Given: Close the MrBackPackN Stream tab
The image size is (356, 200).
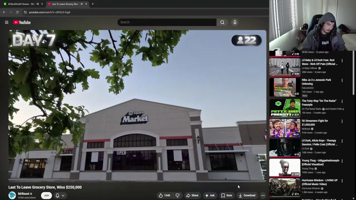Looking at the screenshot, I should (x=42, y=4).
